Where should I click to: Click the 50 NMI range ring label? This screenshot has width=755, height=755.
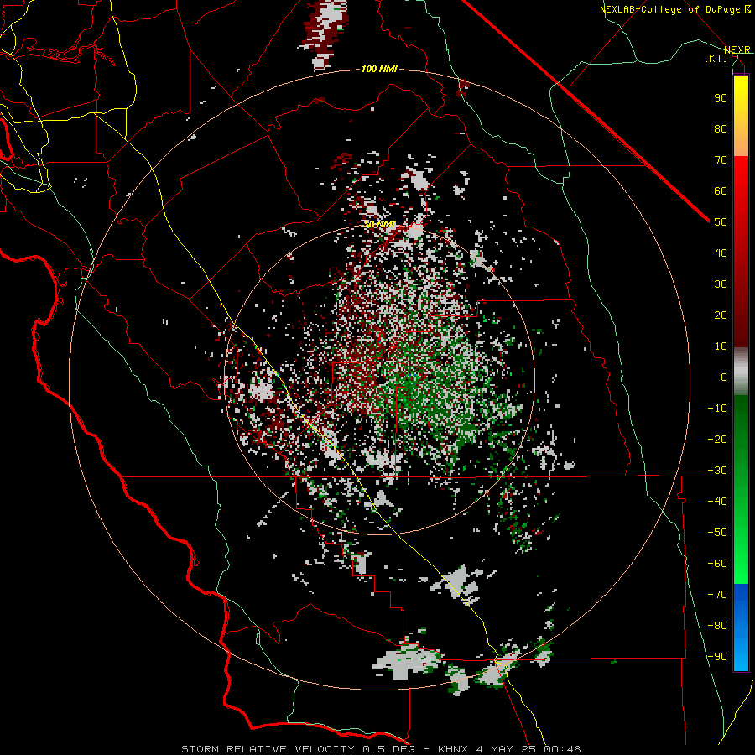coord(379,224)
